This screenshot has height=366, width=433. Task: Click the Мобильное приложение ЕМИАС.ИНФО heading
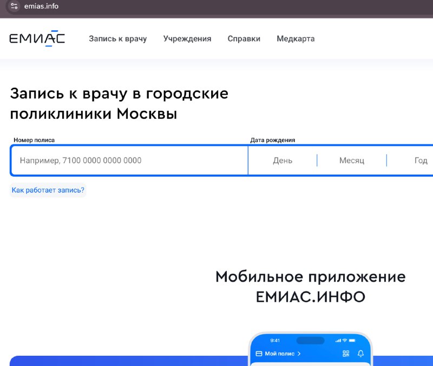click(310, 287)
